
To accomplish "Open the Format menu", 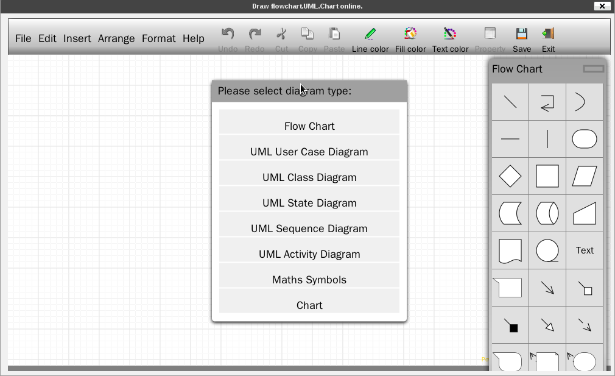I will (159, 38).
